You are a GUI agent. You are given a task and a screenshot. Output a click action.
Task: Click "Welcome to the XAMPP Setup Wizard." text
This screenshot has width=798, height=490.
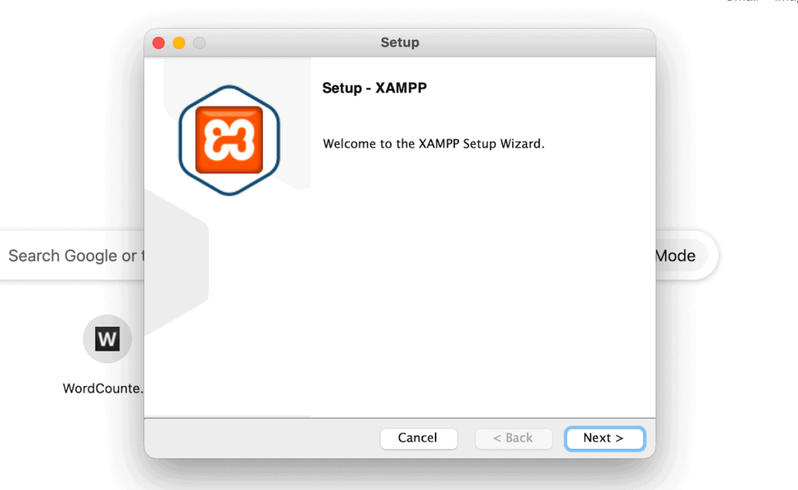click(433, 144)
